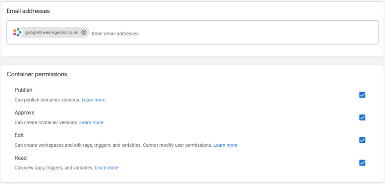Click Learn more link under Read
Screen dimensions: 385x184
(x=107, y=168)
